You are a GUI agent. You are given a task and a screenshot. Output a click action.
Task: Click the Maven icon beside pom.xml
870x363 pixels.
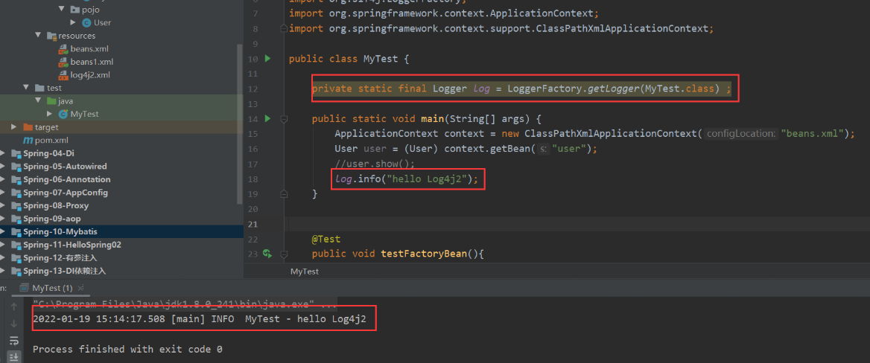click(27, 140)
